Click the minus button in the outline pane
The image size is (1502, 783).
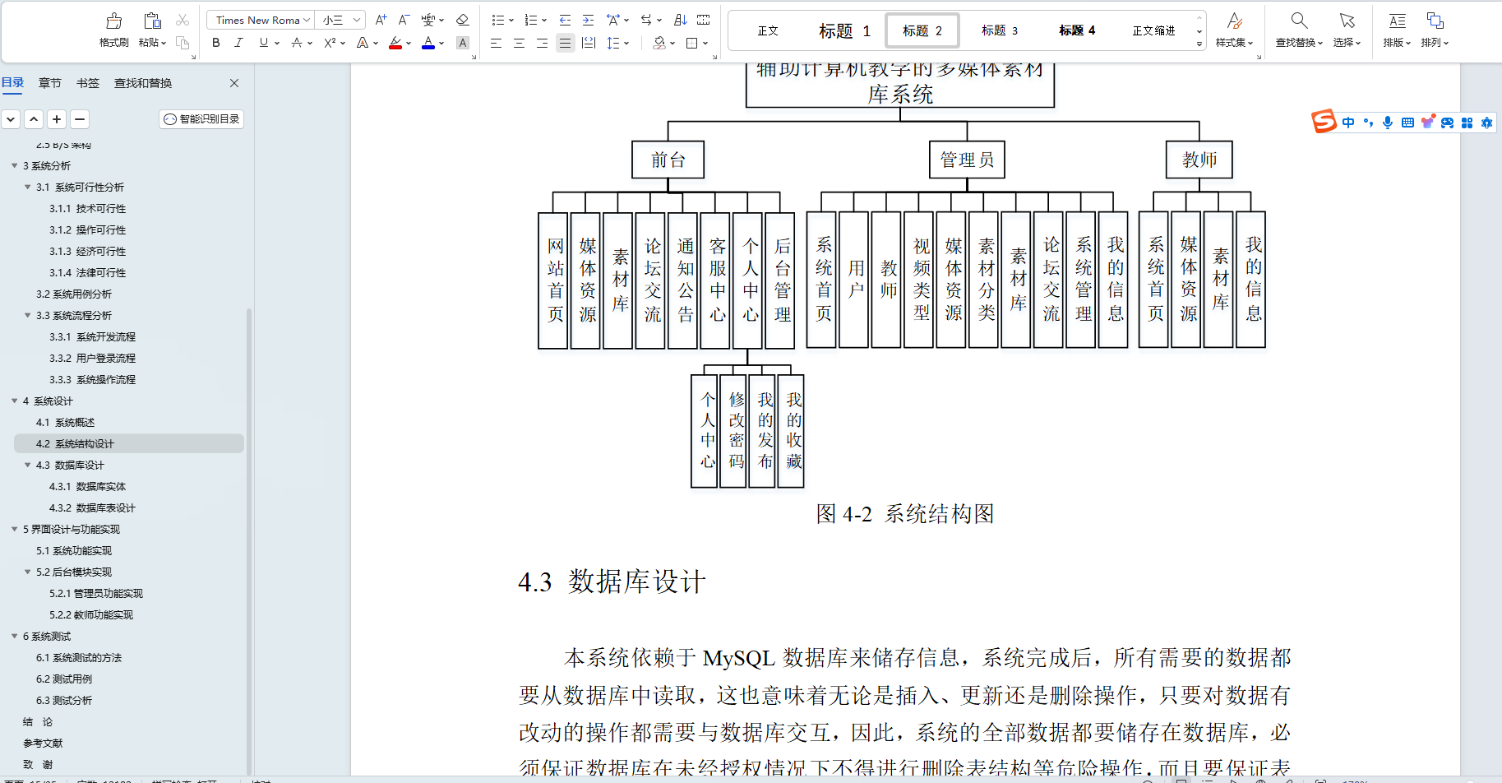coord(80,119)
